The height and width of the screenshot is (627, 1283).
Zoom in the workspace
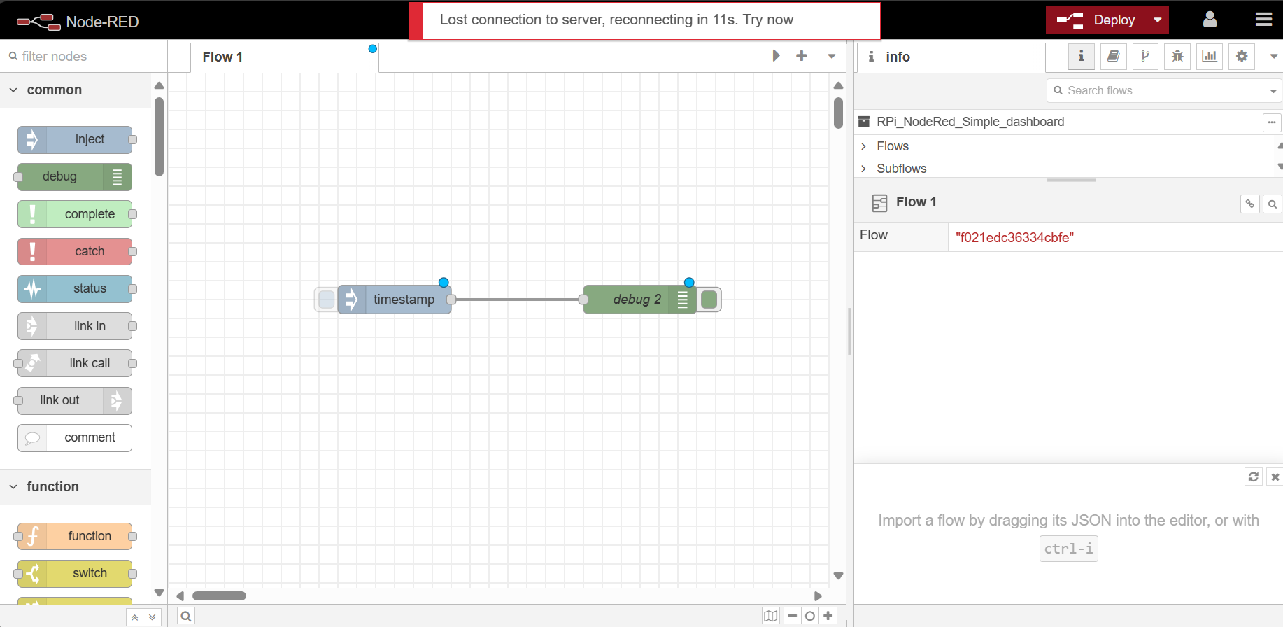(x=828, y=616)
